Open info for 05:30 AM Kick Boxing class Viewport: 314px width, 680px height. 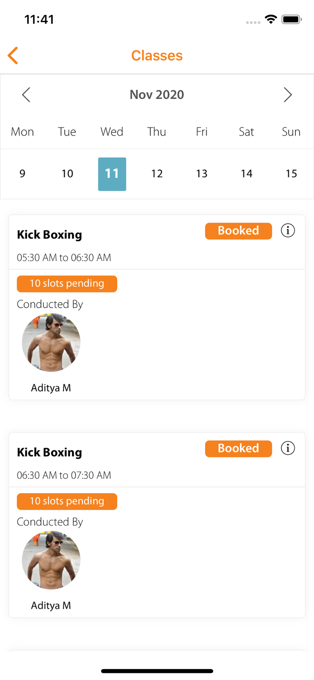click(287, 230)
